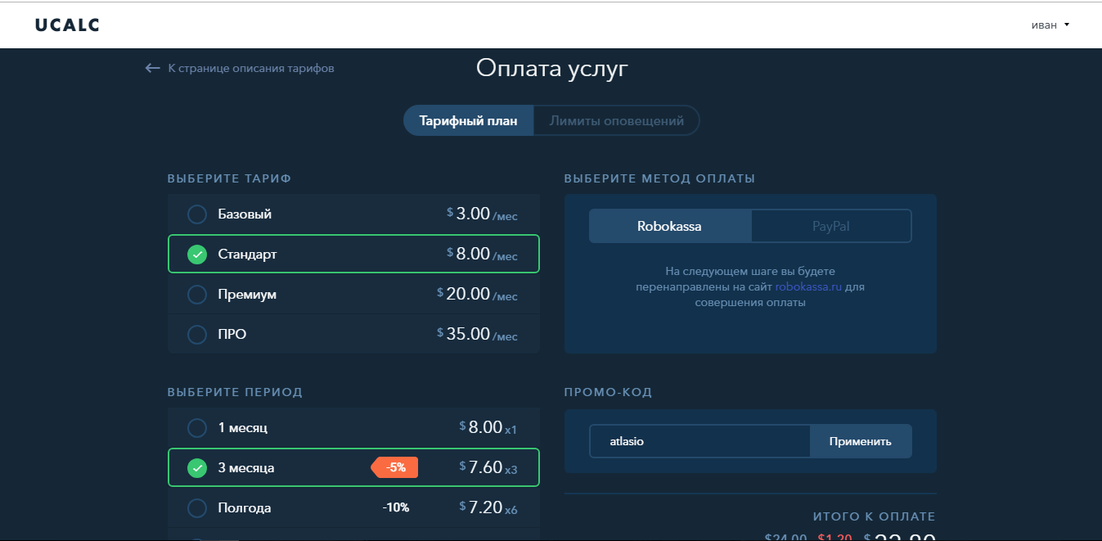Viewport: 1102px width, 541px height.
Task: Open the иван user dropdown menu
Action: click(x=1050, y=25)
